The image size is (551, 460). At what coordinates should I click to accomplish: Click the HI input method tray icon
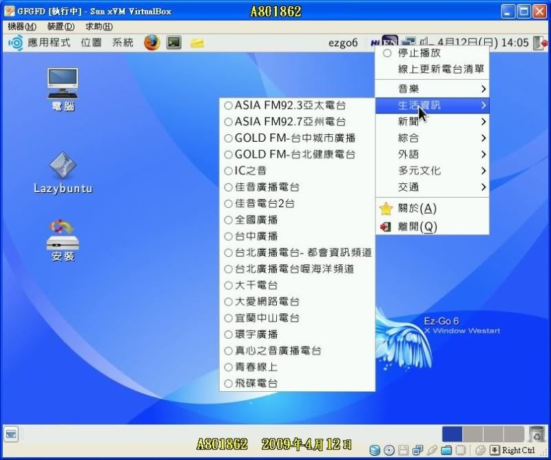click(375, 43)
